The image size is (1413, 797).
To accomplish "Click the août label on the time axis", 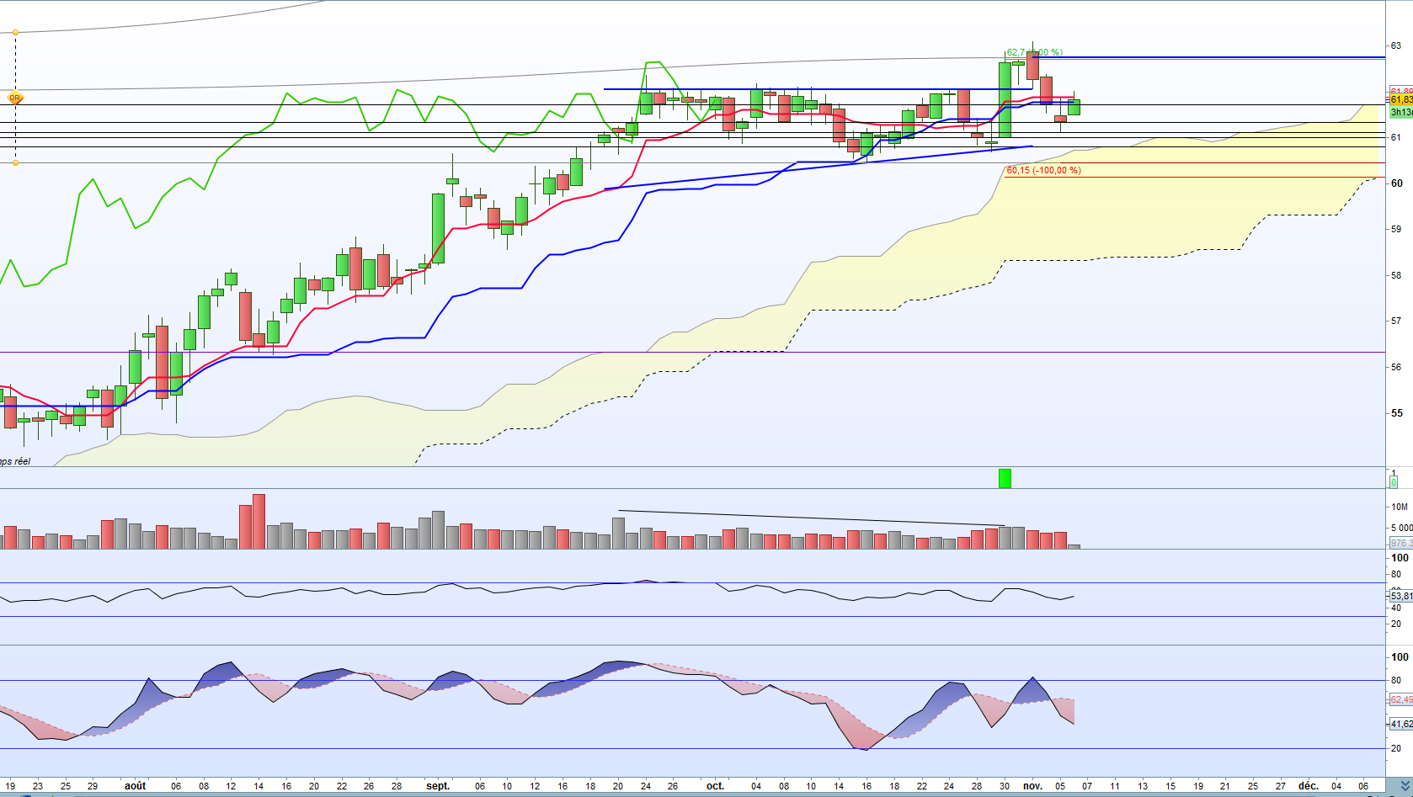I will point(135,786).
